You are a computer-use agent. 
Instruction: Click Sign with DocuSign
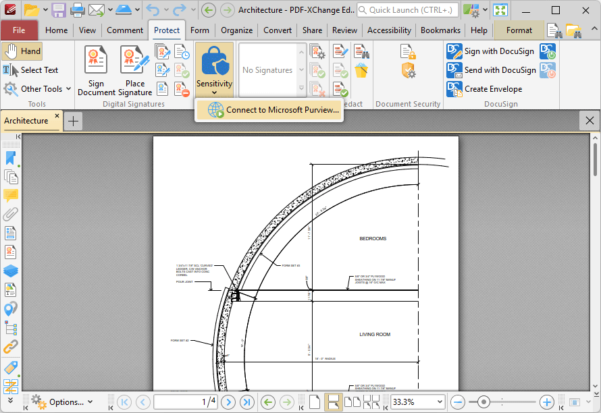(x=491, y=51)
